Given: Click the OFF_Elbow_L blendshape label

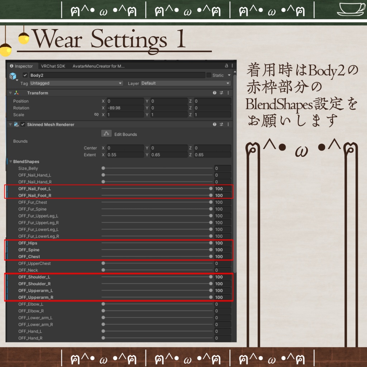Looking at the screenshot, I should 31,304.
